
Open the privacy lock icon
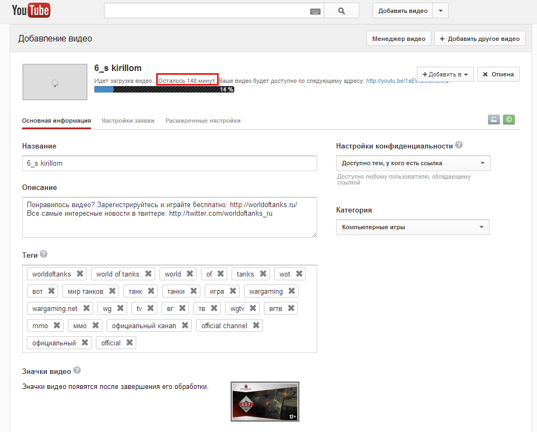click(493, 119)
